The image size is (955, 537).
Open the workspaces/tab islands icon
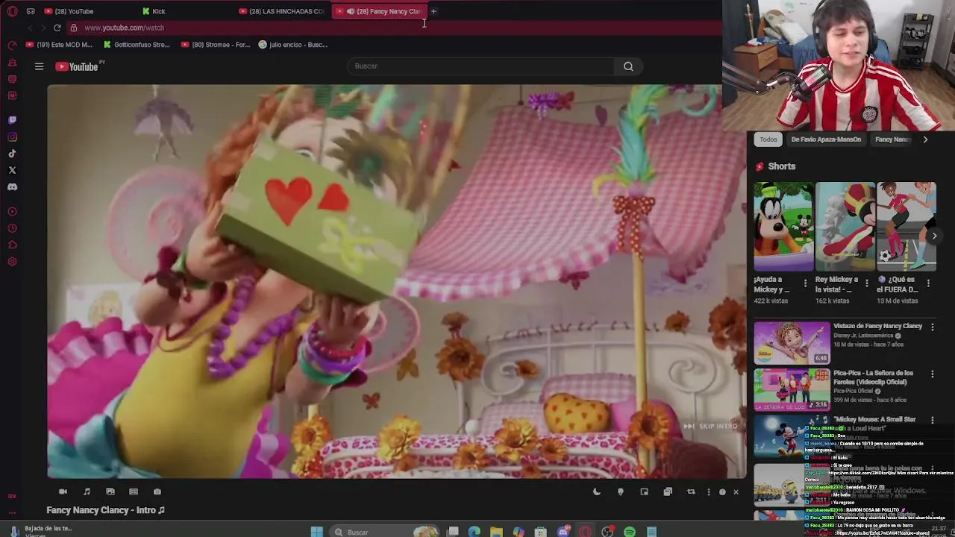pyautogui.click(x=31, y=11)
